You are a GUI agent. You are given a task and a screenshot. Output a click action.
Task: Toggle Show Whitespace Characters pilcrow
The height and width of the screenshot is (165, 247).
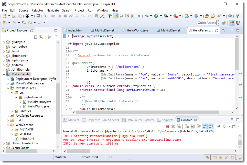[139, 16]
